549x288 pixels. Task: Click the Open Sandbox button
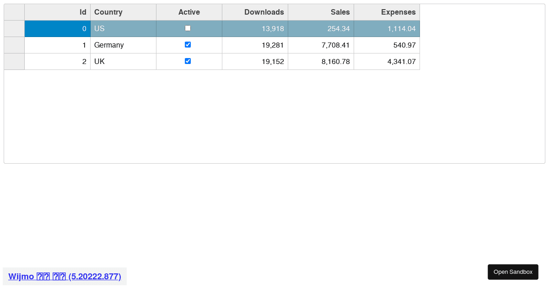click(x=513, y=272)
